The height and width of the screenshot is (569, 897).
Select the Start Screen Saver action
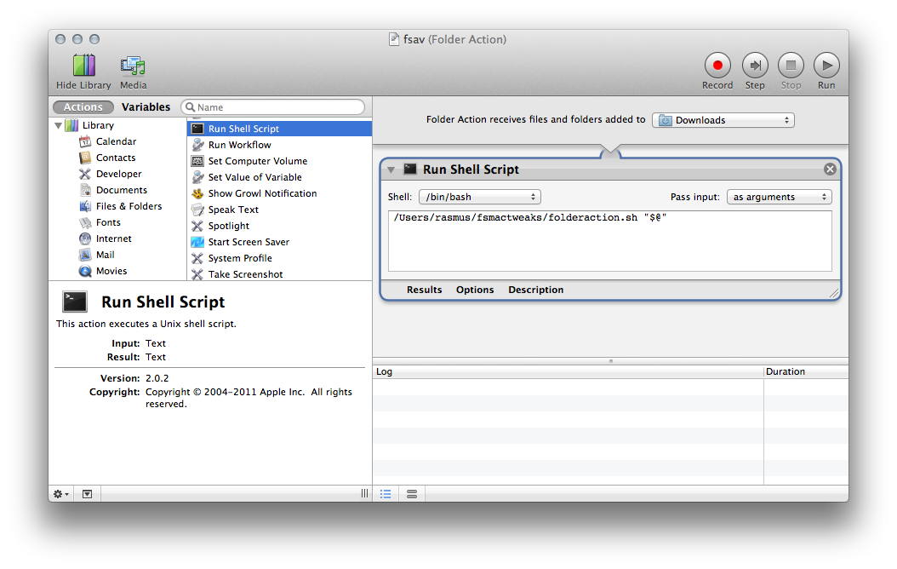(x=279, y=242)
